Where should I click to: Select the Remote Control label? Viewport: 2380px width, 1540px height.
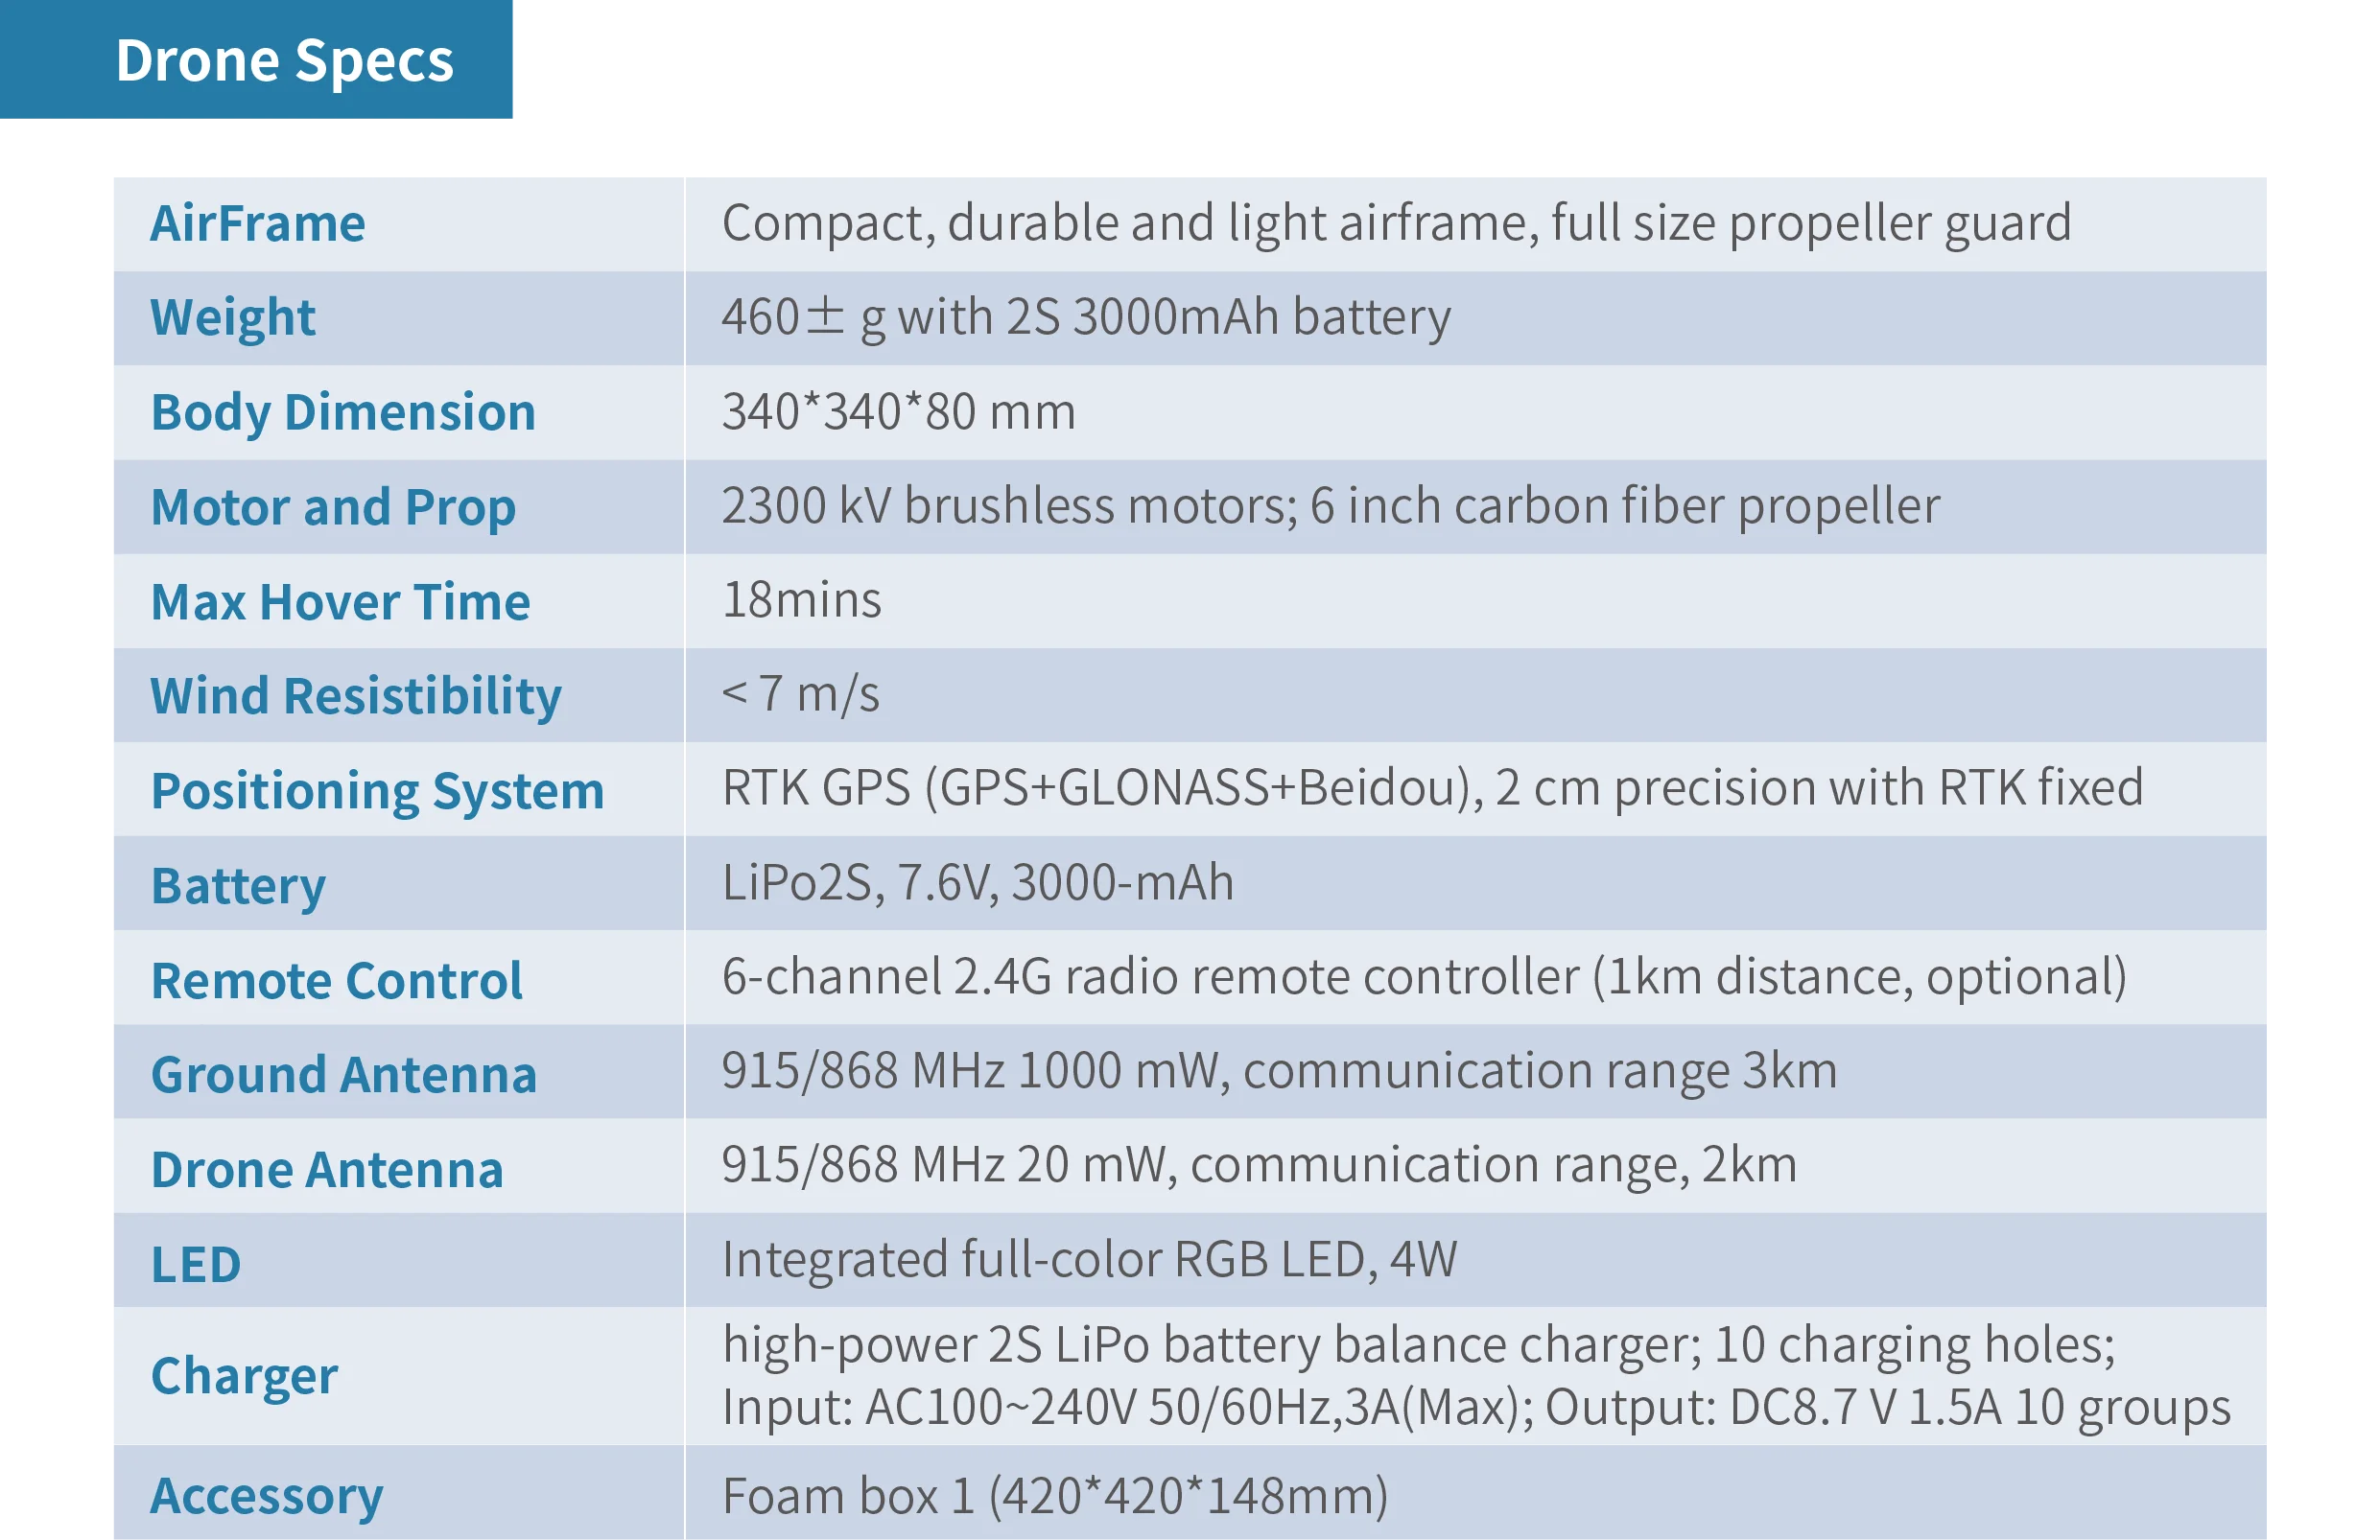click(336, 980)
